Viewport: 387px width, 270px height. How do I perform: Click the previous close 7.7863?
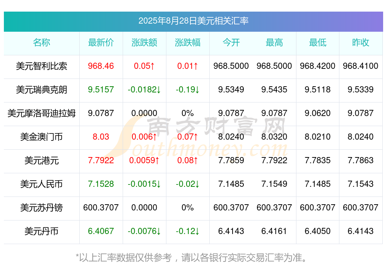[x=361, y=161]
